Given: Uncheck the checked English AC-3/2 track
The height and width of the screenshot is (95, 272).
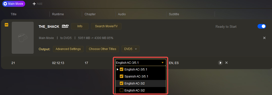Looking at the screenshot, I should (x=122, y=83).
